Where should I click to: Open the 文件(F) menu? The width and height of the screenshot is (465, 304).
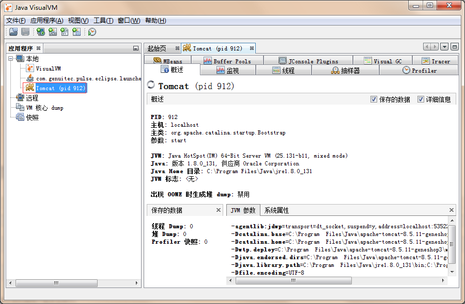(x=16, y=21)
